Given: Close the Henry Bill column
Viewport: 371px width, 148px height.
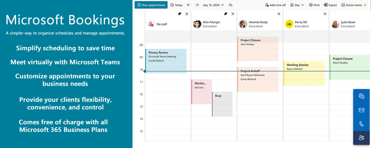Looking at the screenshot, I should tap(325, 14).
